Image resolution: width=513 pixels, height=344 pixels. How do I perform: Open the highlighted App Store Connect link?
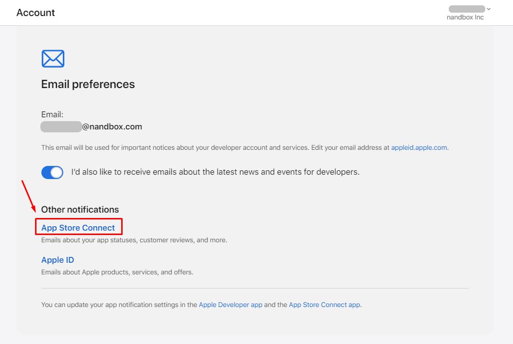78,227
